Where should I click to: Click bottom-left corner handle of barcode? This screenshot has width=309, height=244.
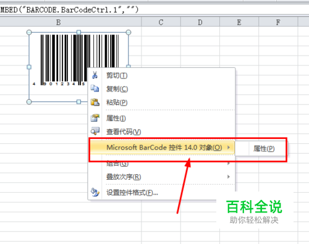tap(29, 102)
